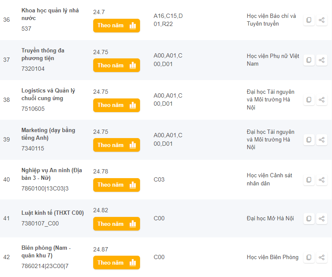Copy row 36 Khoa học quản lý nhà nước
Viewport: 332px width, 277px height.
(x=309, y=20)
